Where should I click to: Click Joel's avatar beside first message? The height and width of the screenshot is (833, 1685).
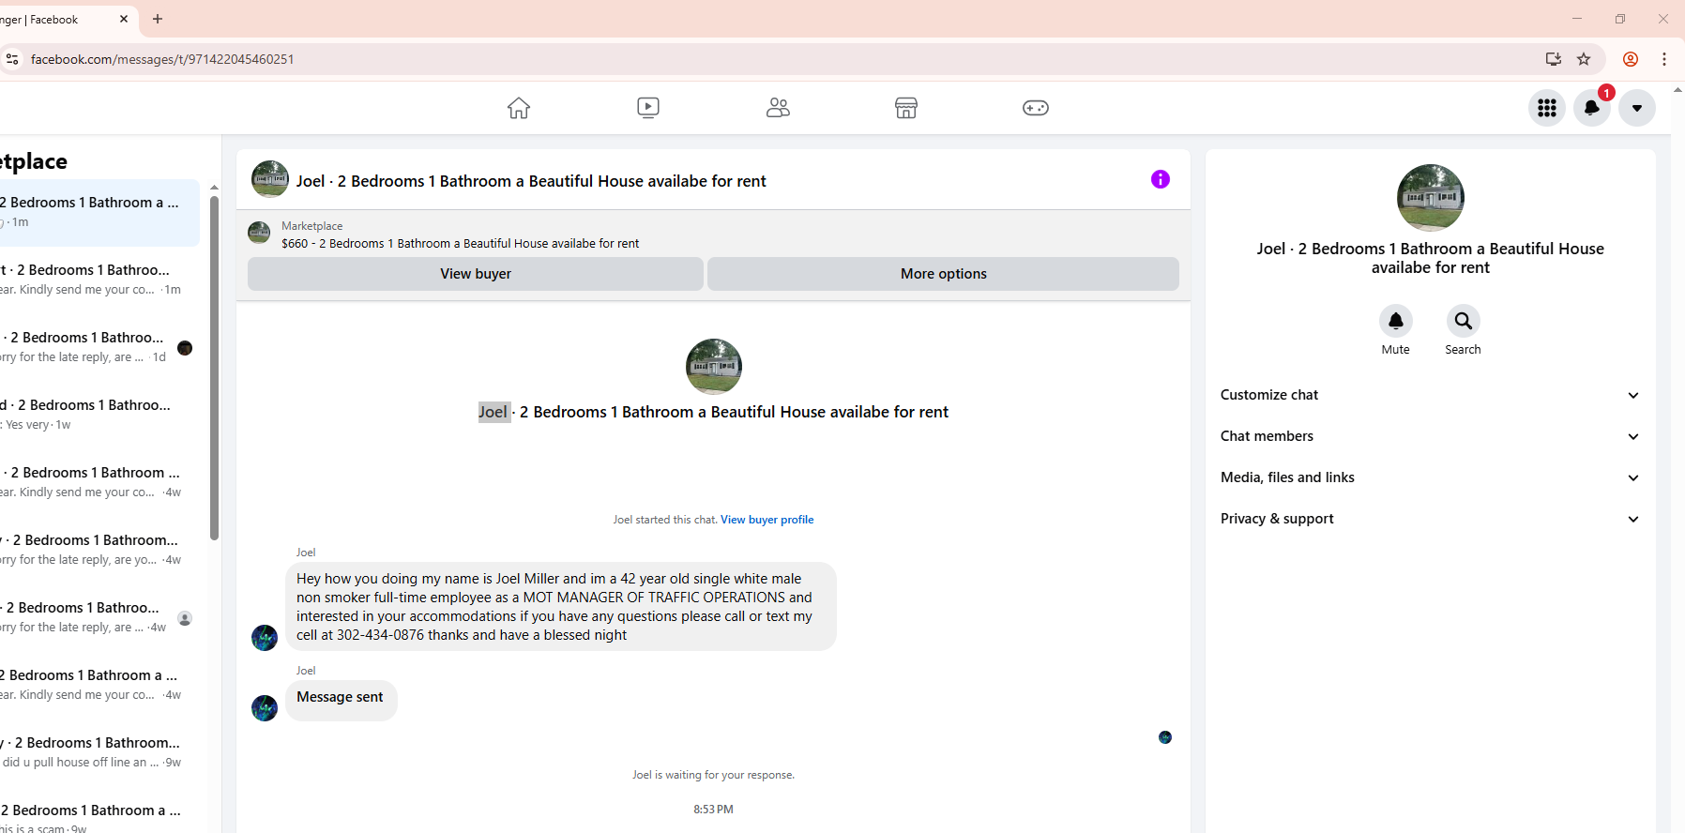265,638
